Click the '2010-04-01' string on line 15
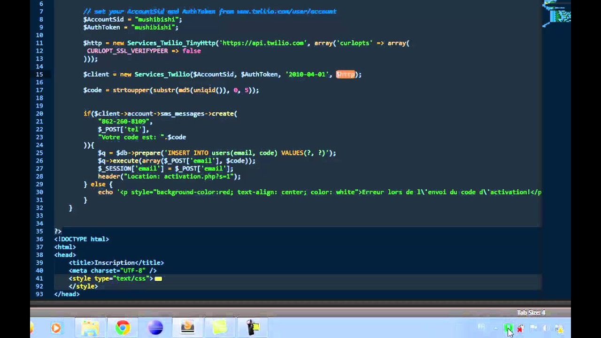The image size is (601, 338). 307,74
